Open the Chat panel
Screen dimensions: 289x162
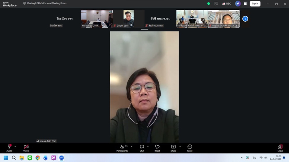click(x=142, y=147)
